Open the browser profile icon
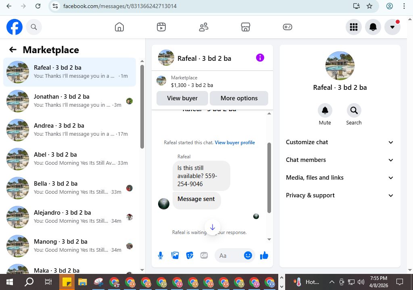Screen dimensions: 413x290 coord(390,6)
